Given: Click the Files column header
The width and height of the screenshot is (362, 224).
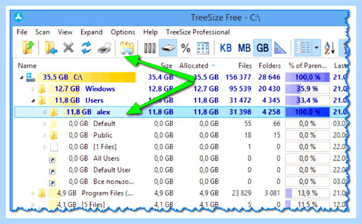Looking at the screenshot, I should 245,66.
